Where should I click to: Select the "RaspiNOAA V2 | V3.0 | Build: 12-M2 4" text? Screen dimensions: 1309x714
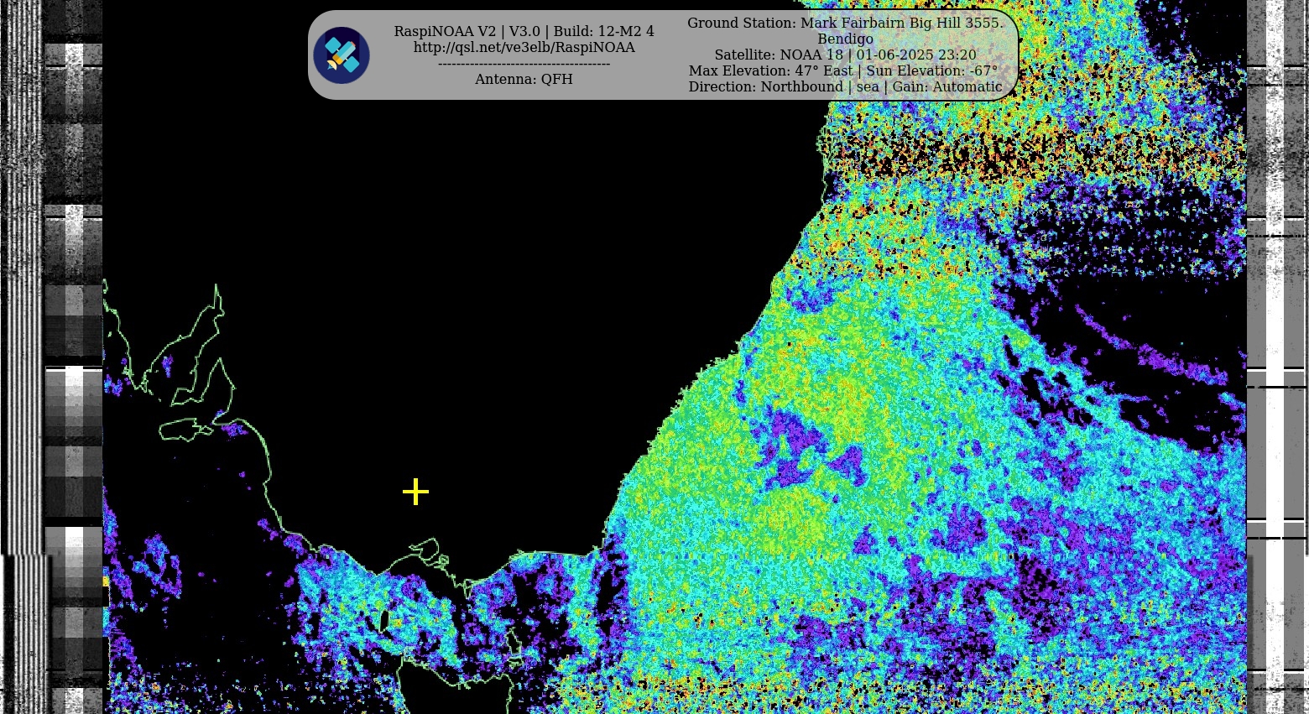524,31
